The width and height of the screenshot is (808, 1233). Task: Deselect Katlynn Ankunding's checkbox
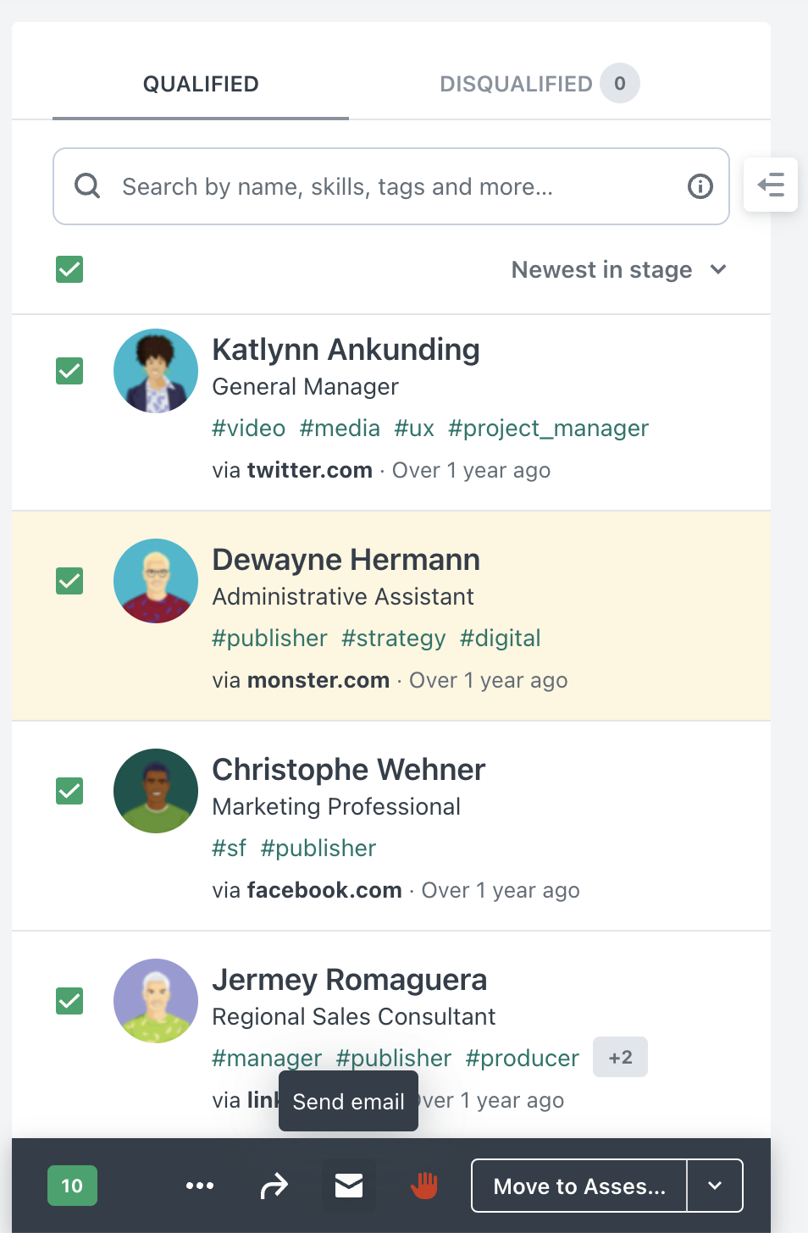69,370
